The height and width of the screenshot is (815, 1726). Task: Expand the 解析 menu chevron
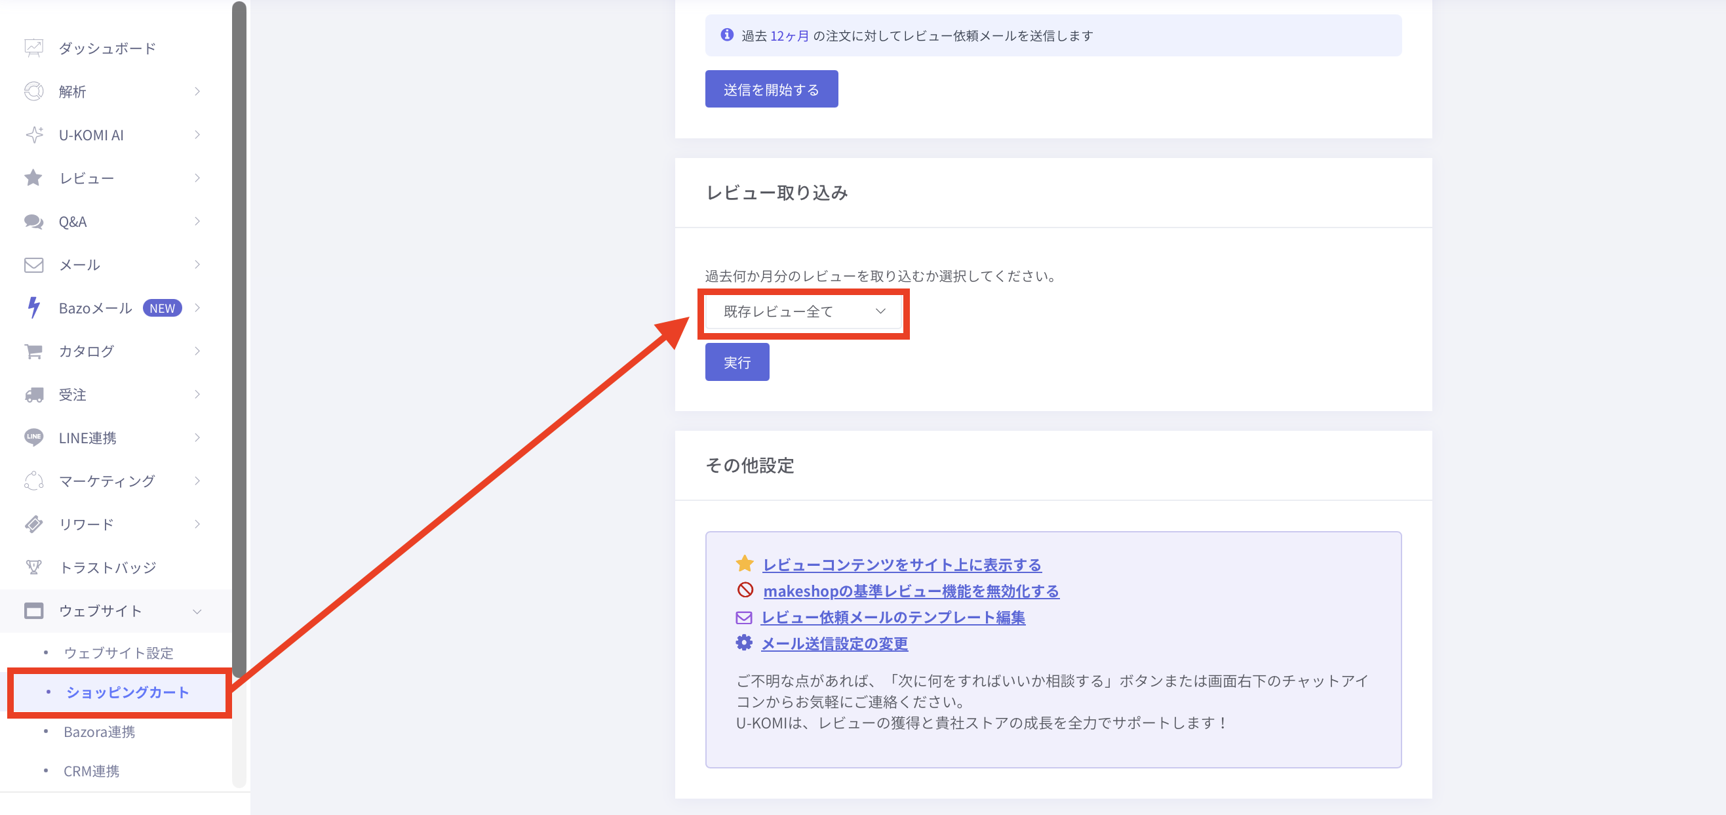197,92
